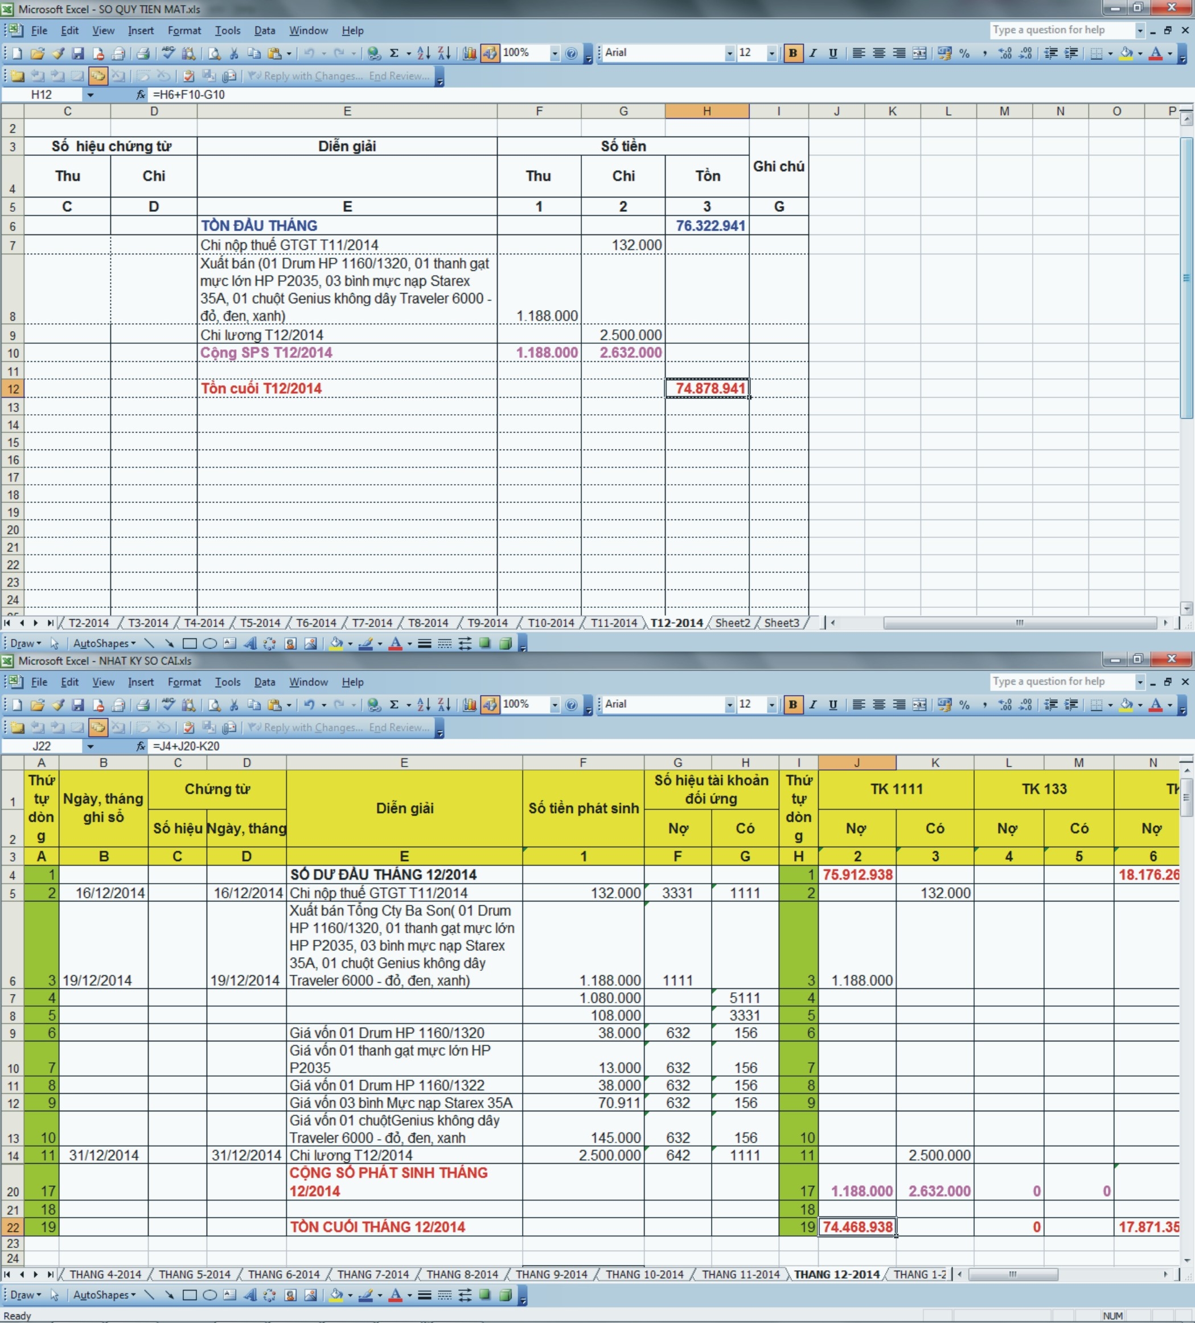The width and height of the screenshot is (1195, 1323).
Task: Click Fill Color bucket in top formatting toolbar
Action: coord(1126,53)
